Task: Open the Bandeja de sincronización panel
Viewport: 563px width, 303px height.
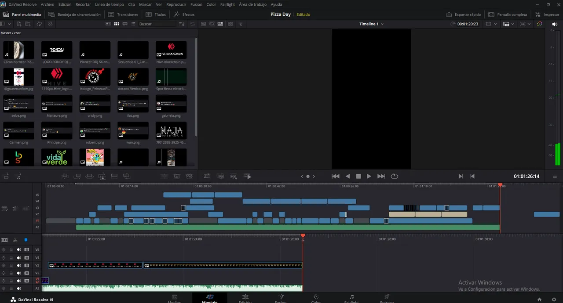Action: click(x=74, y=14)
